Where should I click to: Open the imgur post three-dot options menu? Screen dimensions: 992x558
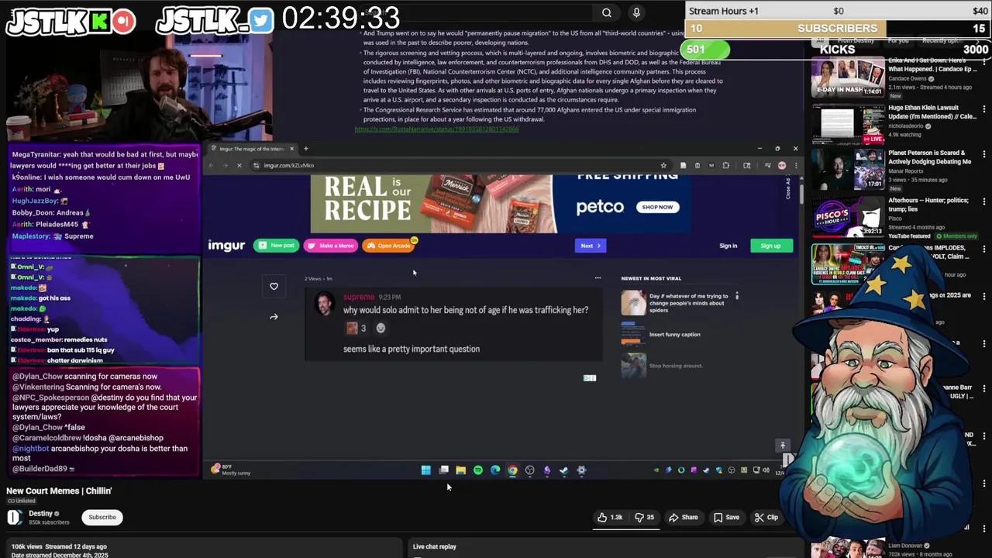[x=598, y=277]
